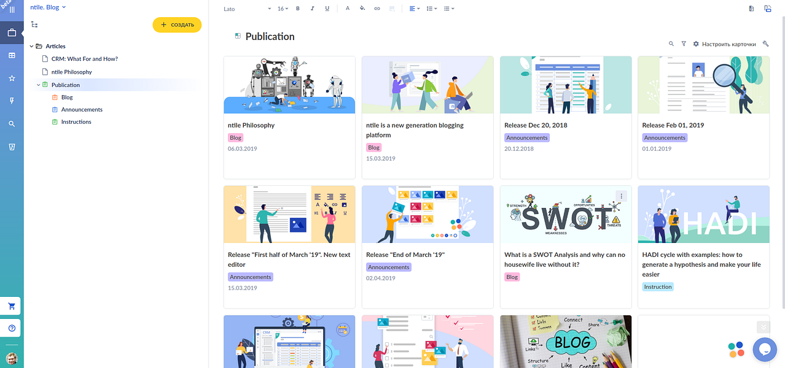Open the HADI cycle card title

click(x=701, y=264)
